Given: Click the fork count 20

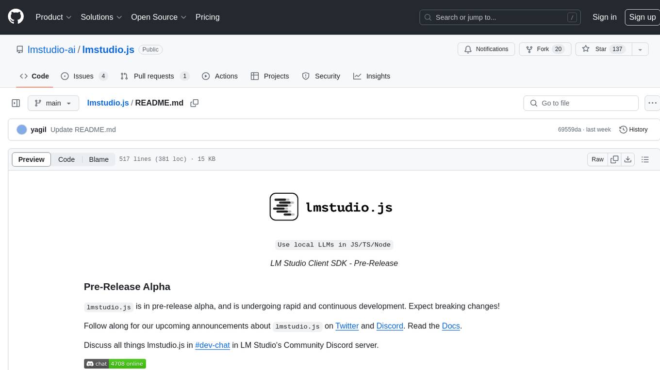Looking at the screenshot, I should pos(558,49).
